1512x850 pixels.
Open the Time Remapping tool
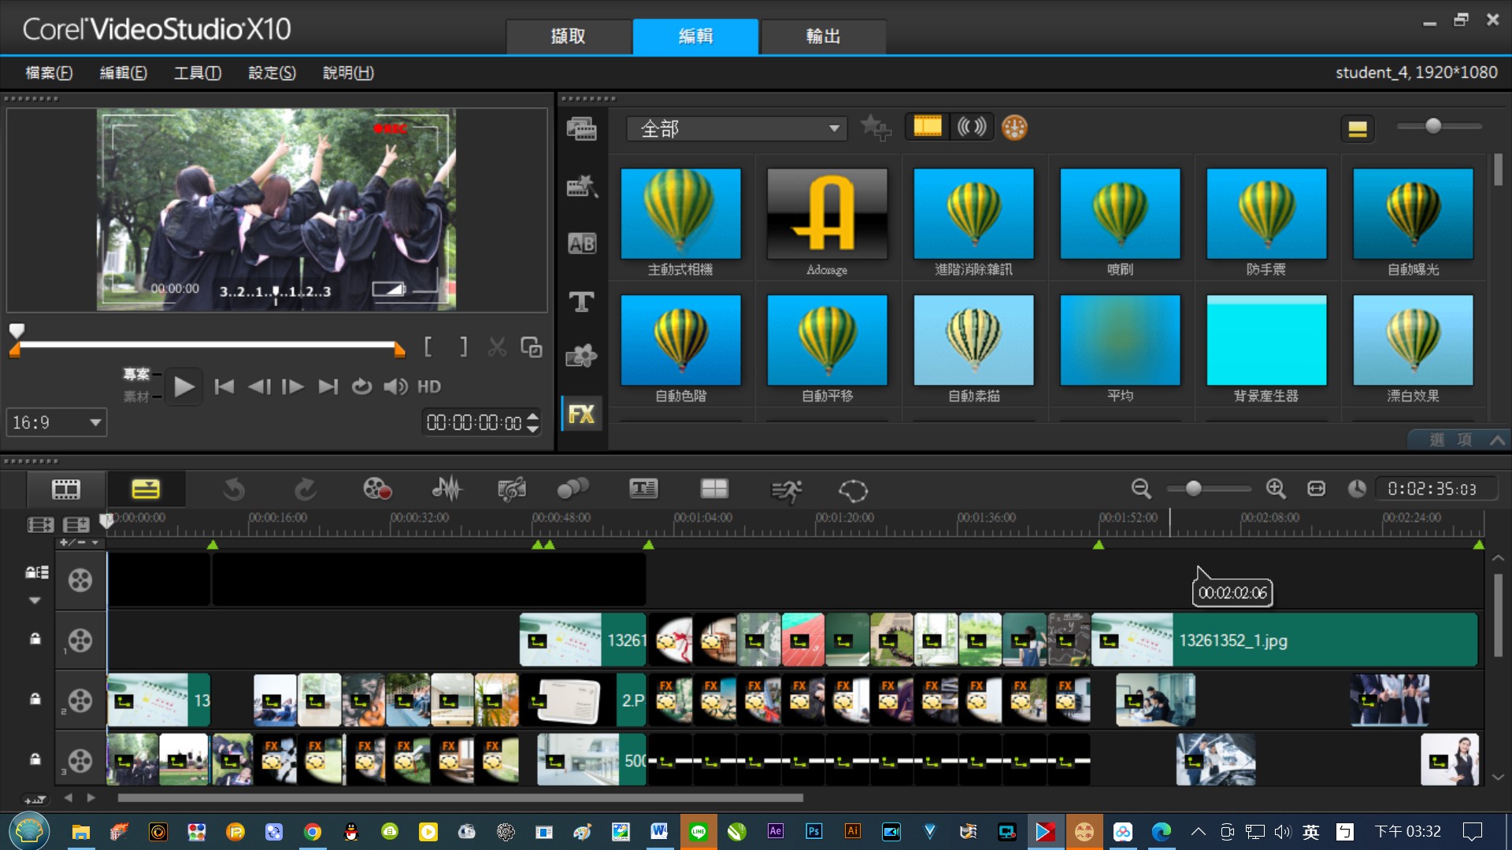[x=786, y=490]
